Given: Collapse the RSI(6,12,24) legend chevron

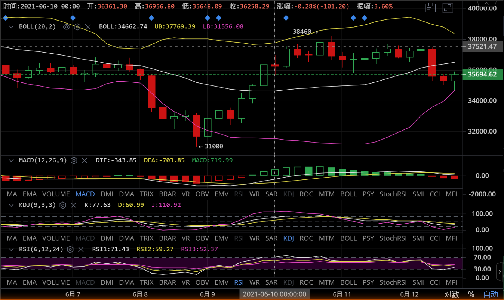Looking at the screenshot, I should coord(12,249).
